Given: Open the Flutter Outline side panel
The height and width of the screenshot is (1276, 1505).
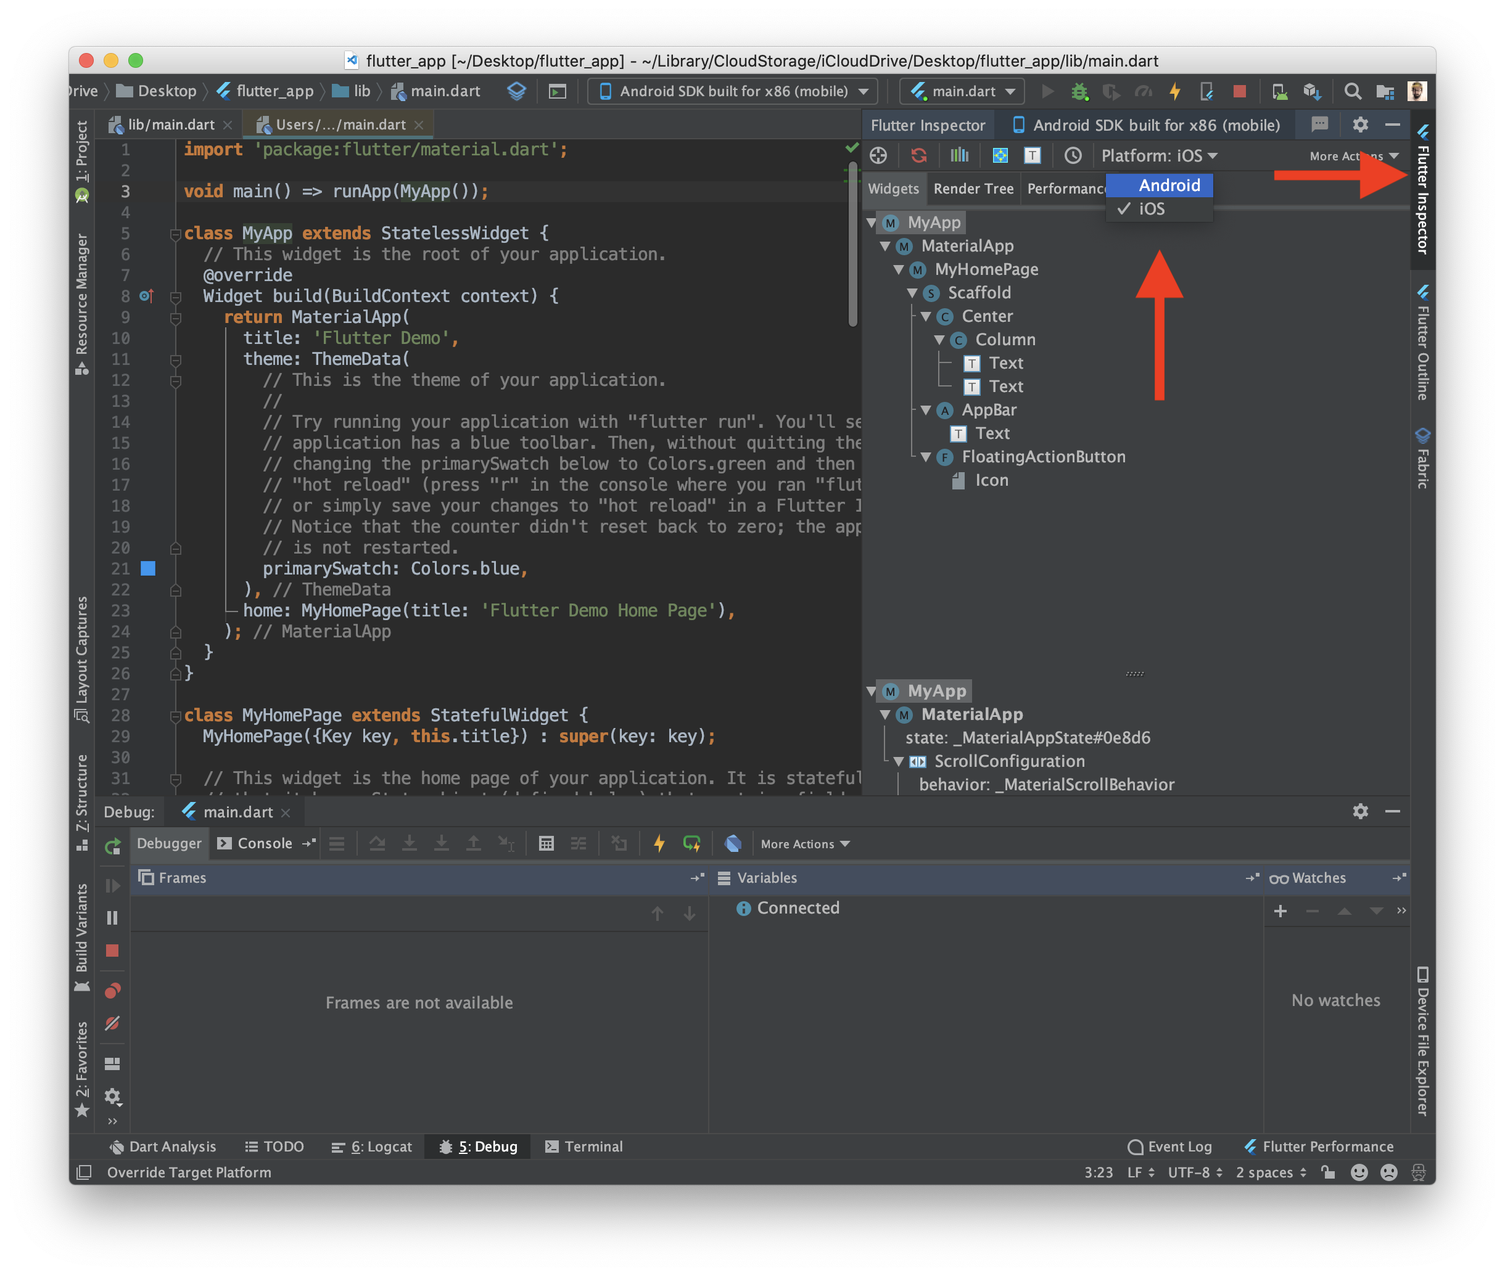Looking at the screenshot, I should point(1422,343).
